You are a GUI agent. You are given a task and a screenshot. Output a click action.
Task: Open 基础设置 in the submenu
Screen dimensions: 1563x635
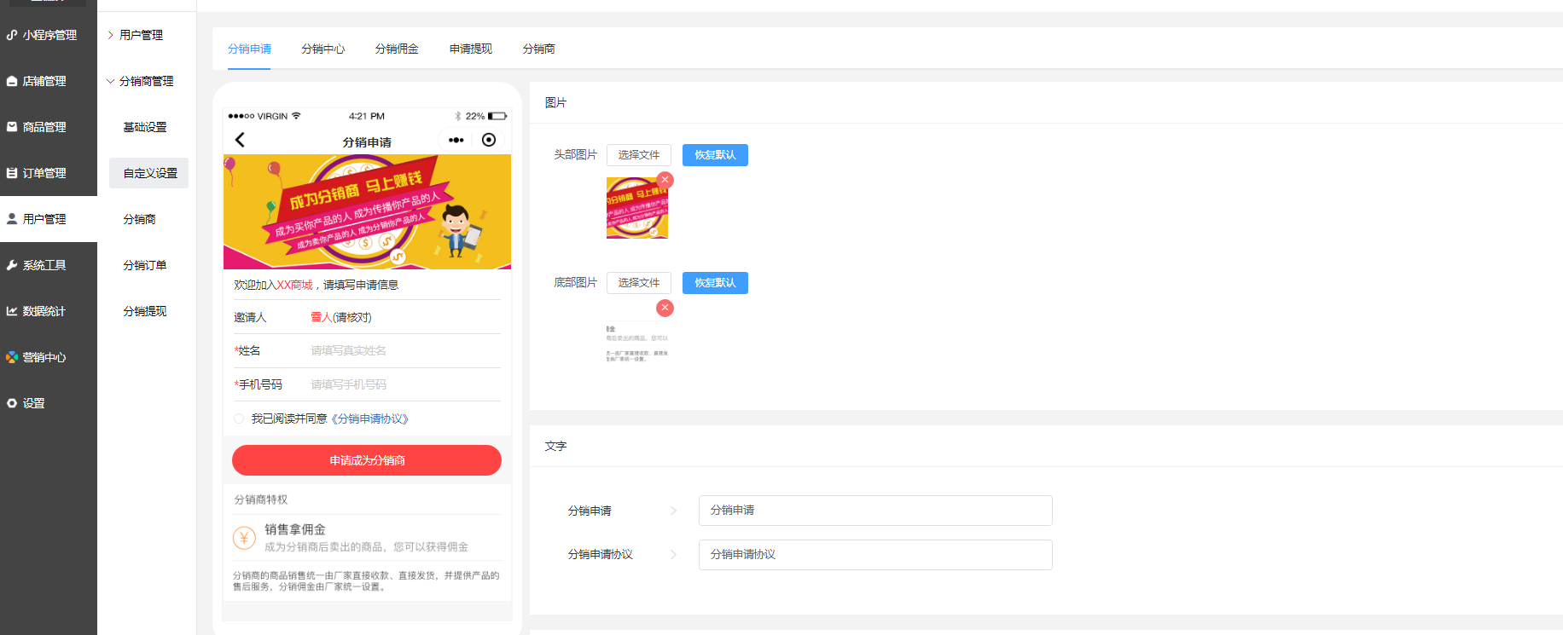click(x=145, y=127)
